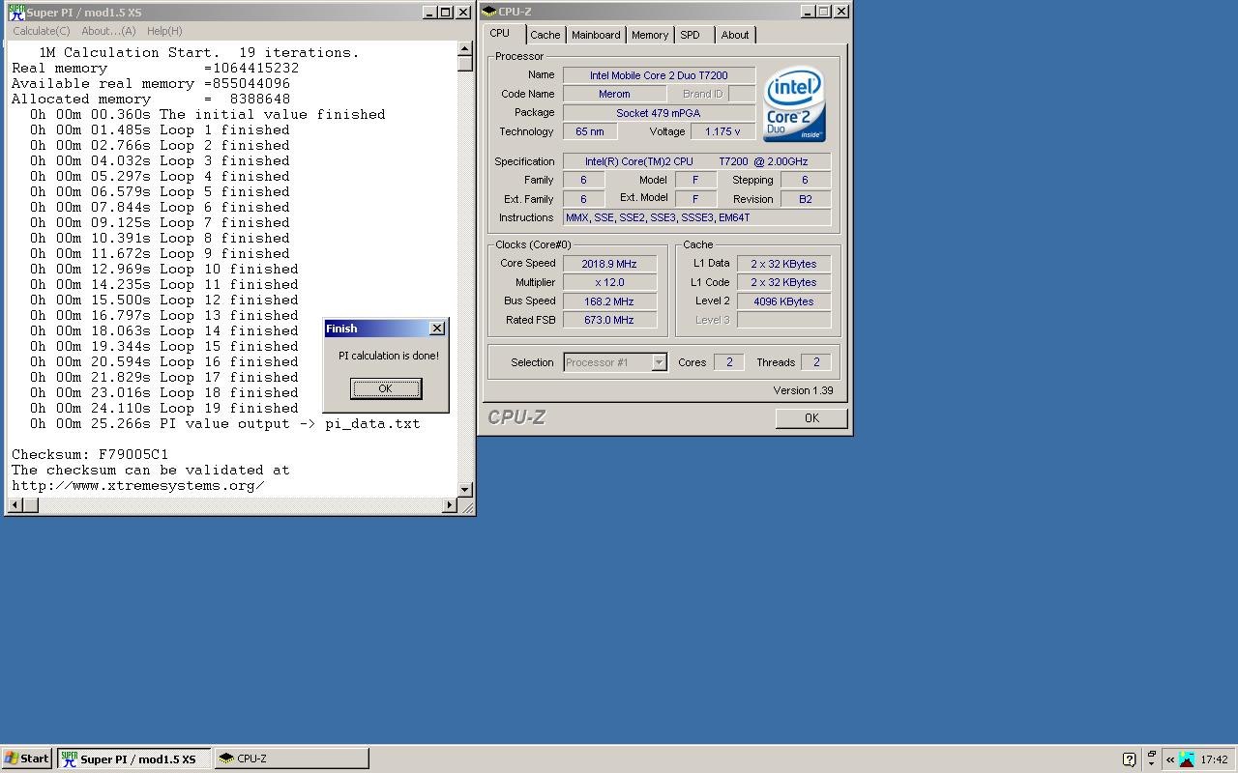Click the Bus Speed value 168.2 MHz

pyautogui.click(x=609, y=301)
